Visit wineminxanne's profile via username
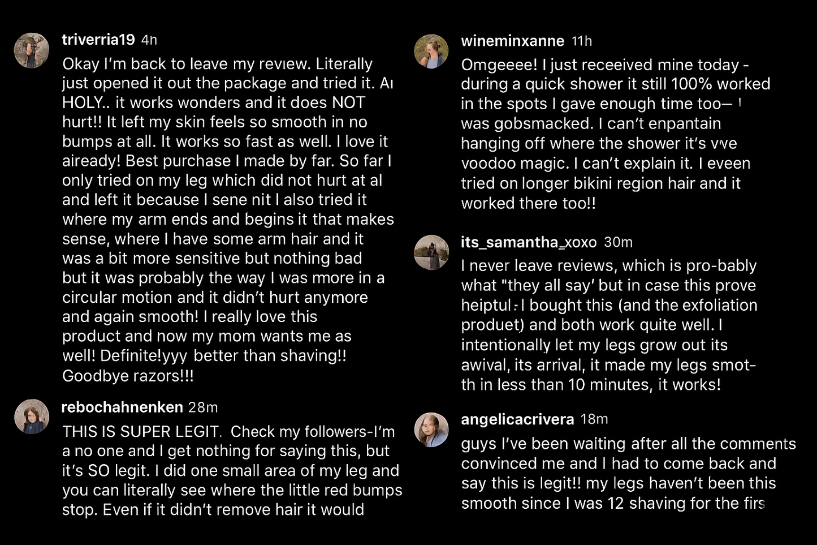This screenshot has height=545, width=817. (x=512, y=41)
